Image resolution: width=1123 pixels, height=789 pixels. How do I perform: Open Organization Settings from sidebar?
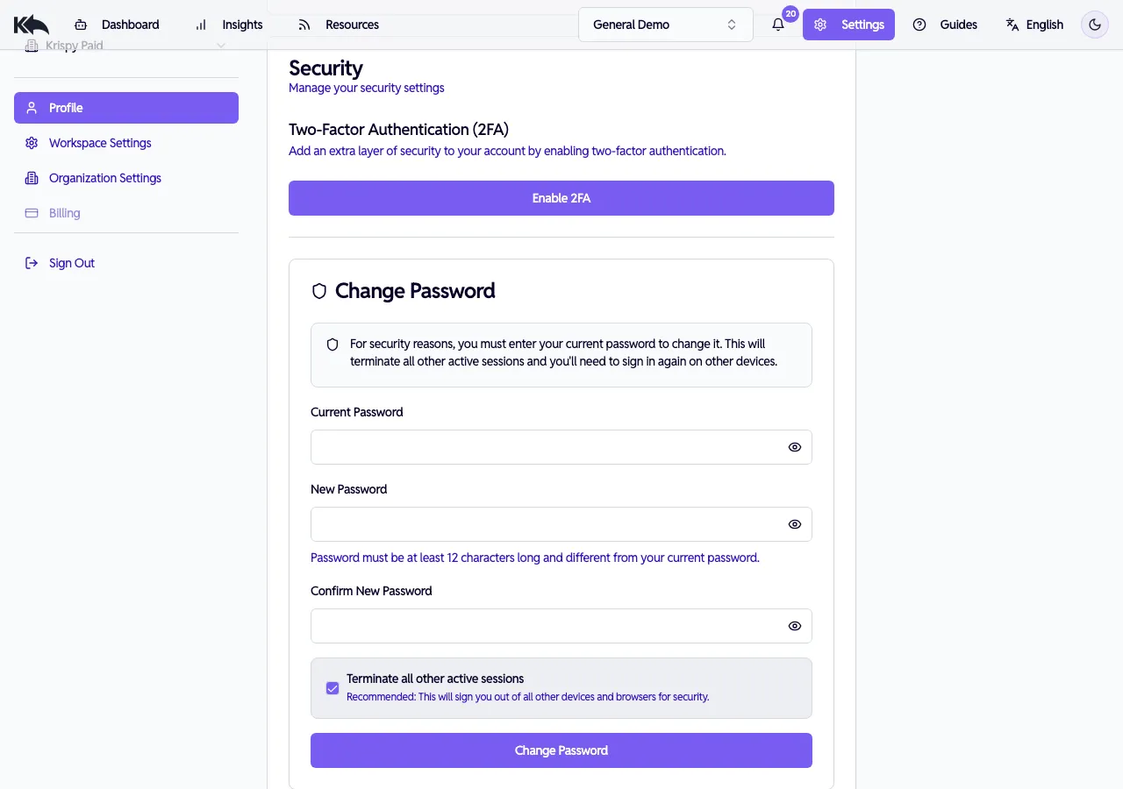104,178
